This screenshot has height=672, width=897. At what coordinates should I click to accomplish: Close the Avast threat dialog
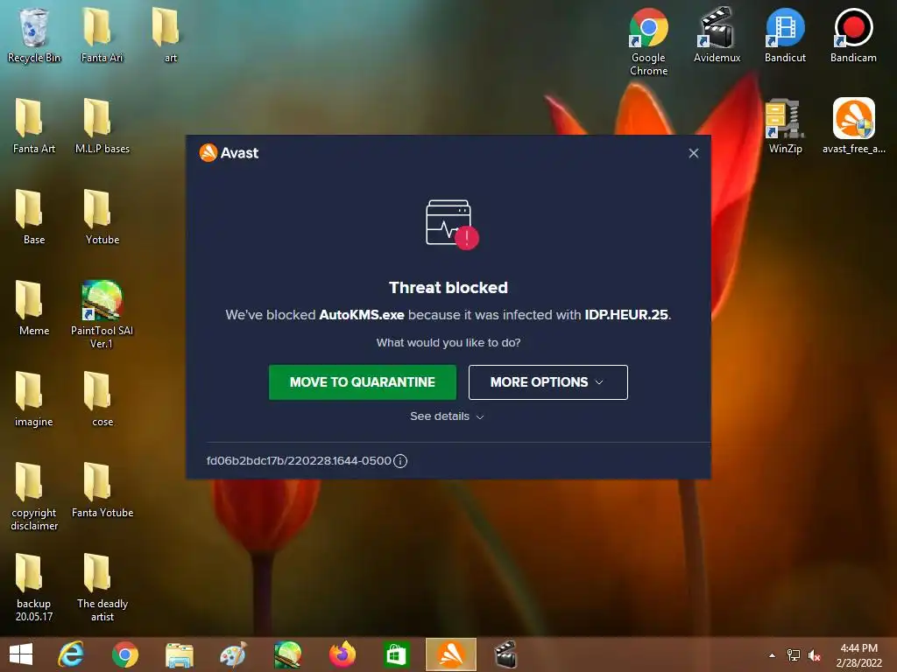694,153
